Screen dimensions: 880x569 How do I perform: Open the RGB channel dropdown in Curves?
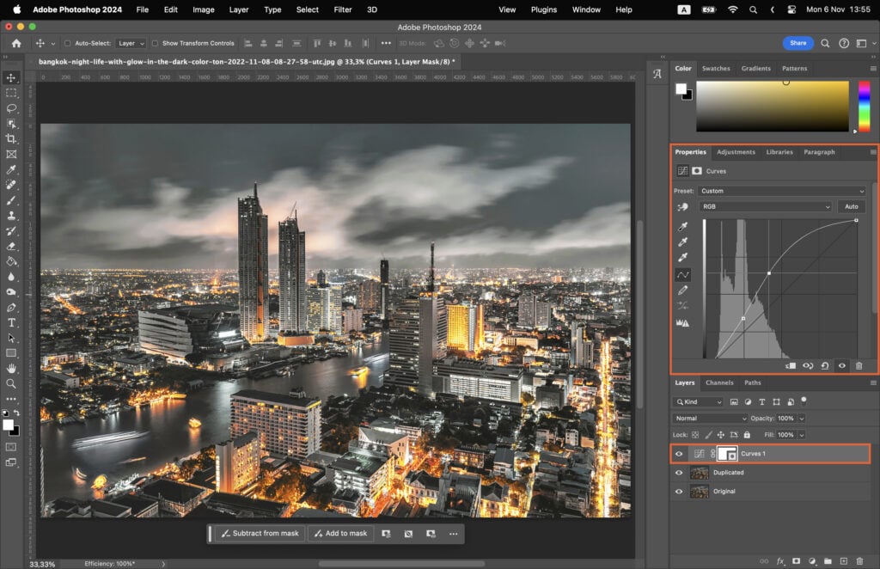pos(765,206)
